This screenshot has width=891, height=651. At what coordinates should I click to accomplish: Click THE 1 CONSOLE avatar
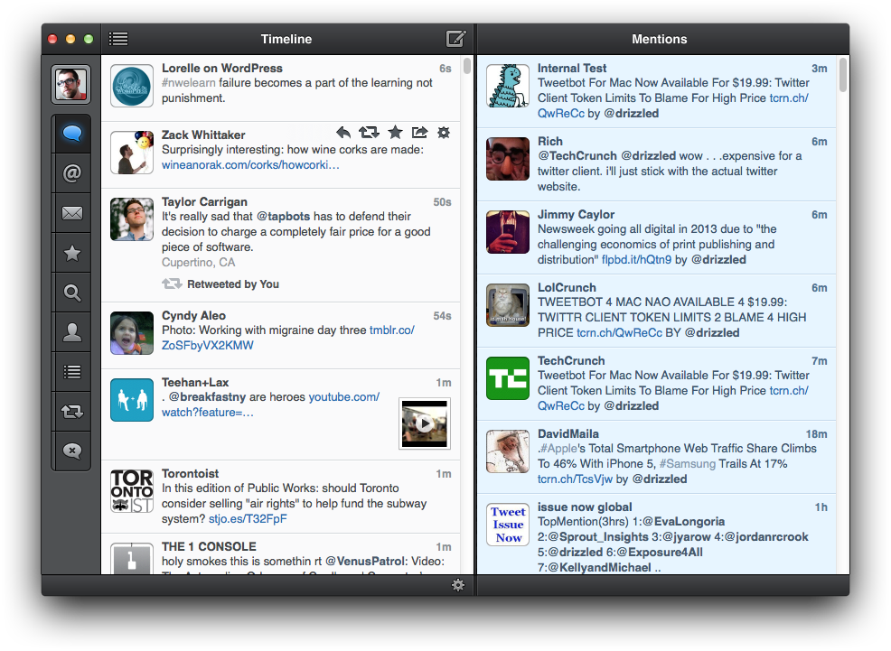coord(132,559)
